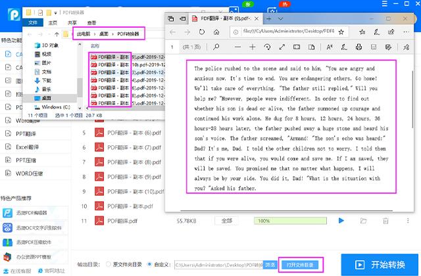Select Windows (C:) in Explorer navigation pane

pyautogui.click(x=53, y=106)
